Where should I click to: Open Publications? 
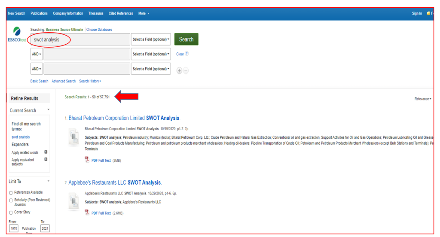[39, 13]
